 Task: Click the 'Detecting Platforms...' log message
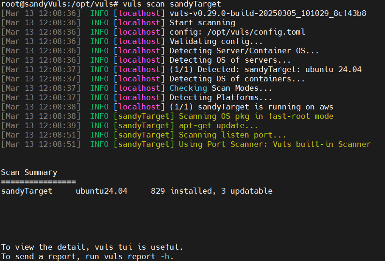coord(221,97)
